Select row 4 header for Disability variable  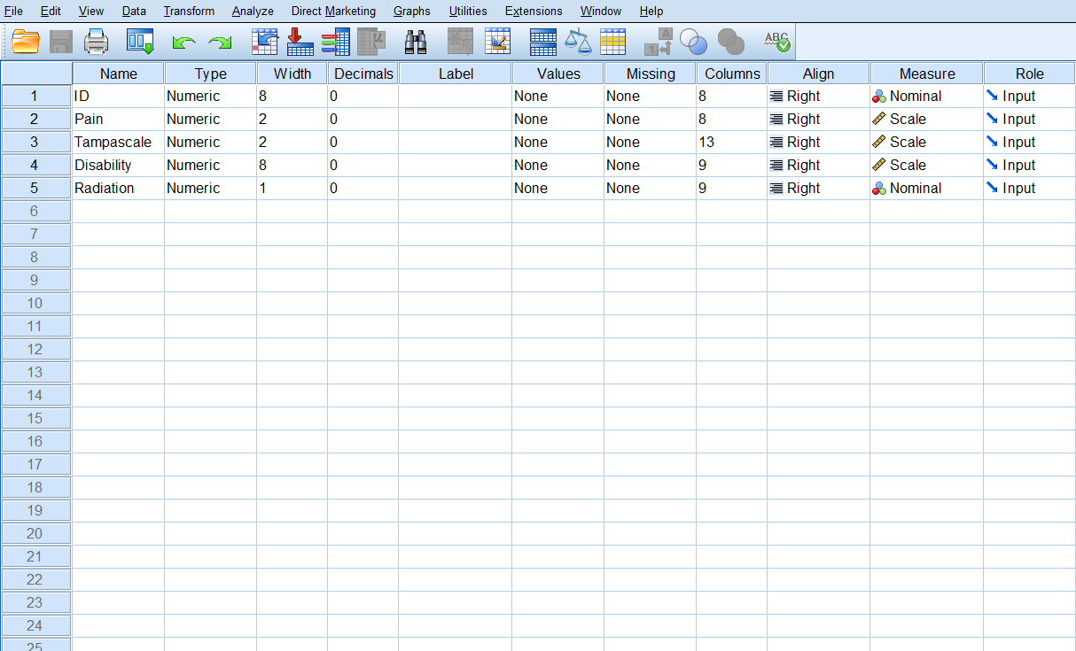coord(35,165)
